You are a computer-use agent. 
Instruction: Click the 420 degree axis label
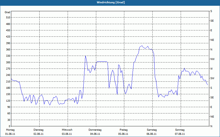tap(8, 37)
